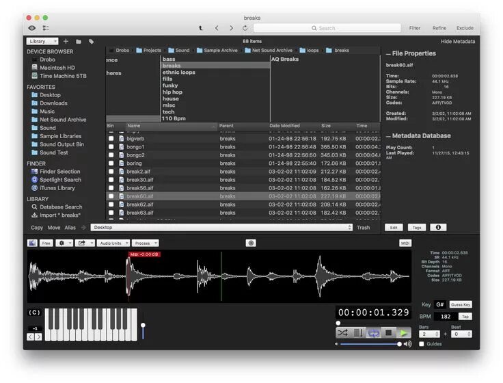503x383 pixels.
Task: Toggle the eye preview icon
Action: point(31,28)
